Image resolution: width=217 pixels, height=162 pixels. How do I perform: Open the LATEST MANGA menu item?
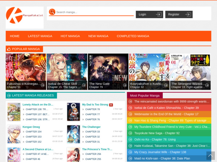[x=40, y=36]
